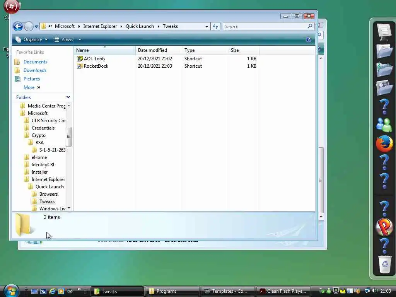Open the Views menu dropdown arrow
396x297 pixels.
(80, 39)
